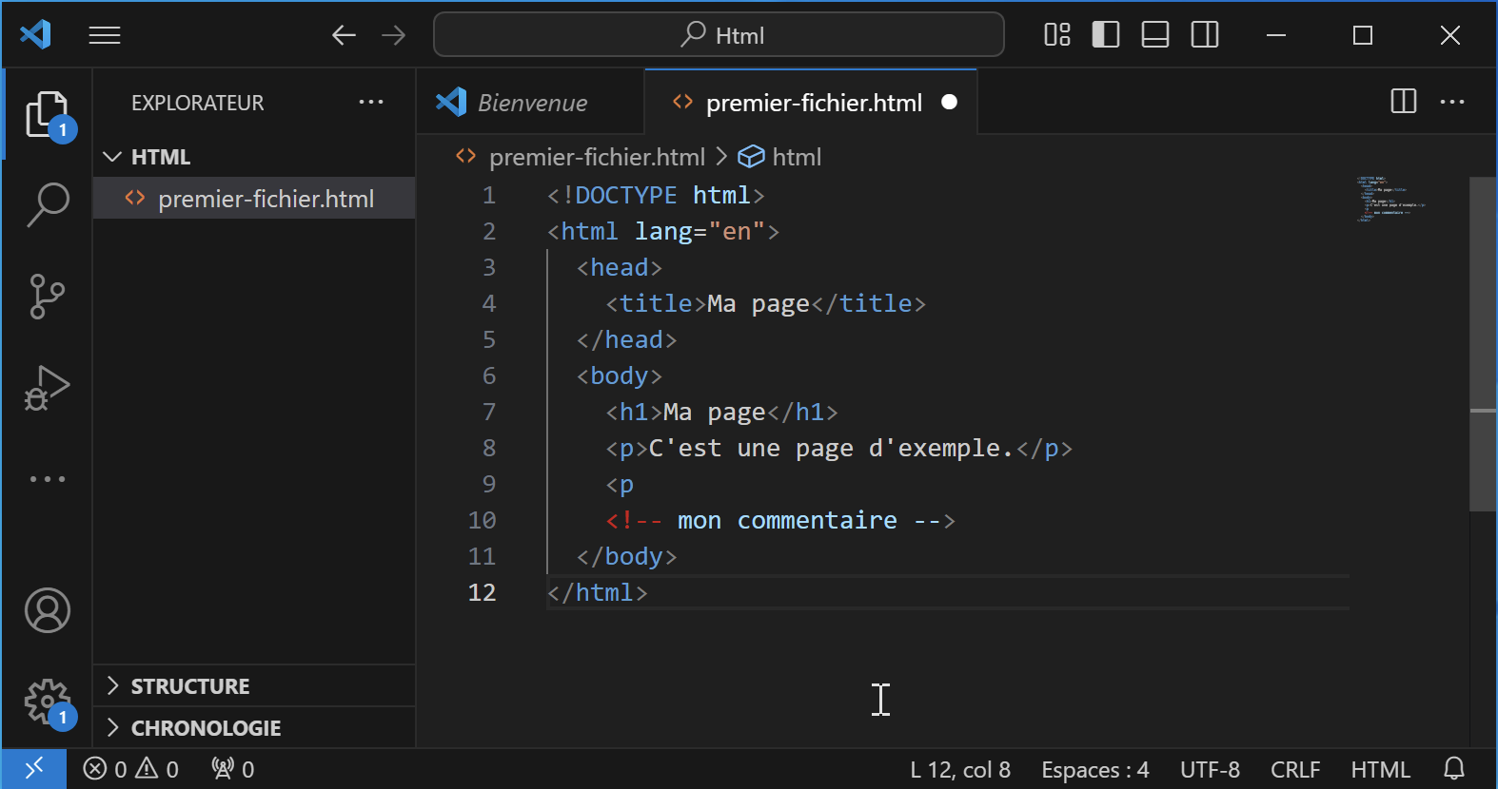Close premier-fichier.html tab via unsaved dot

[x=949, y=102]
